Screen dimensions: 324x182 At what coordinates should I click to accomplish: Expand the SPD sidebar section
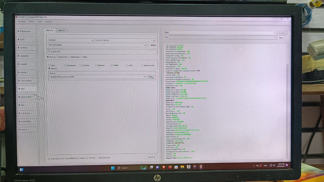27,105
